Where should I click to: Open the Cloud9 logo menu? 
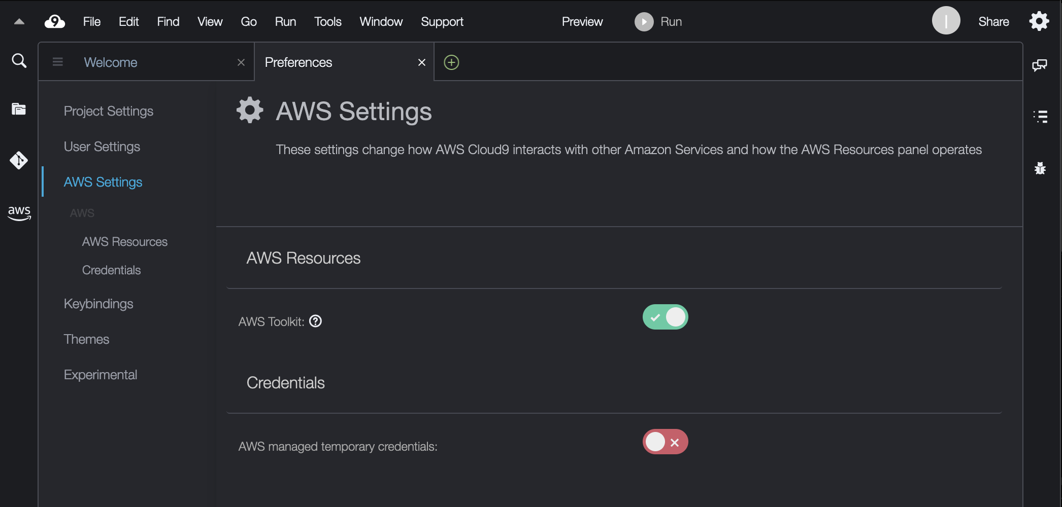(55, 21)
